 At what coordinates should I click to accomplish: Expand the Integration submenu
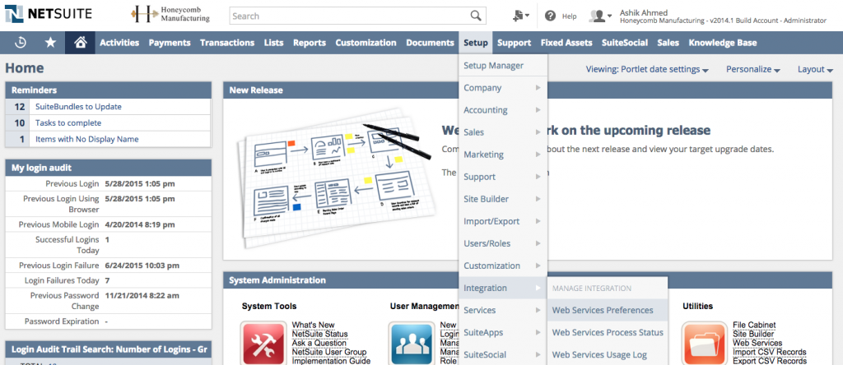(x=503, y=289)
